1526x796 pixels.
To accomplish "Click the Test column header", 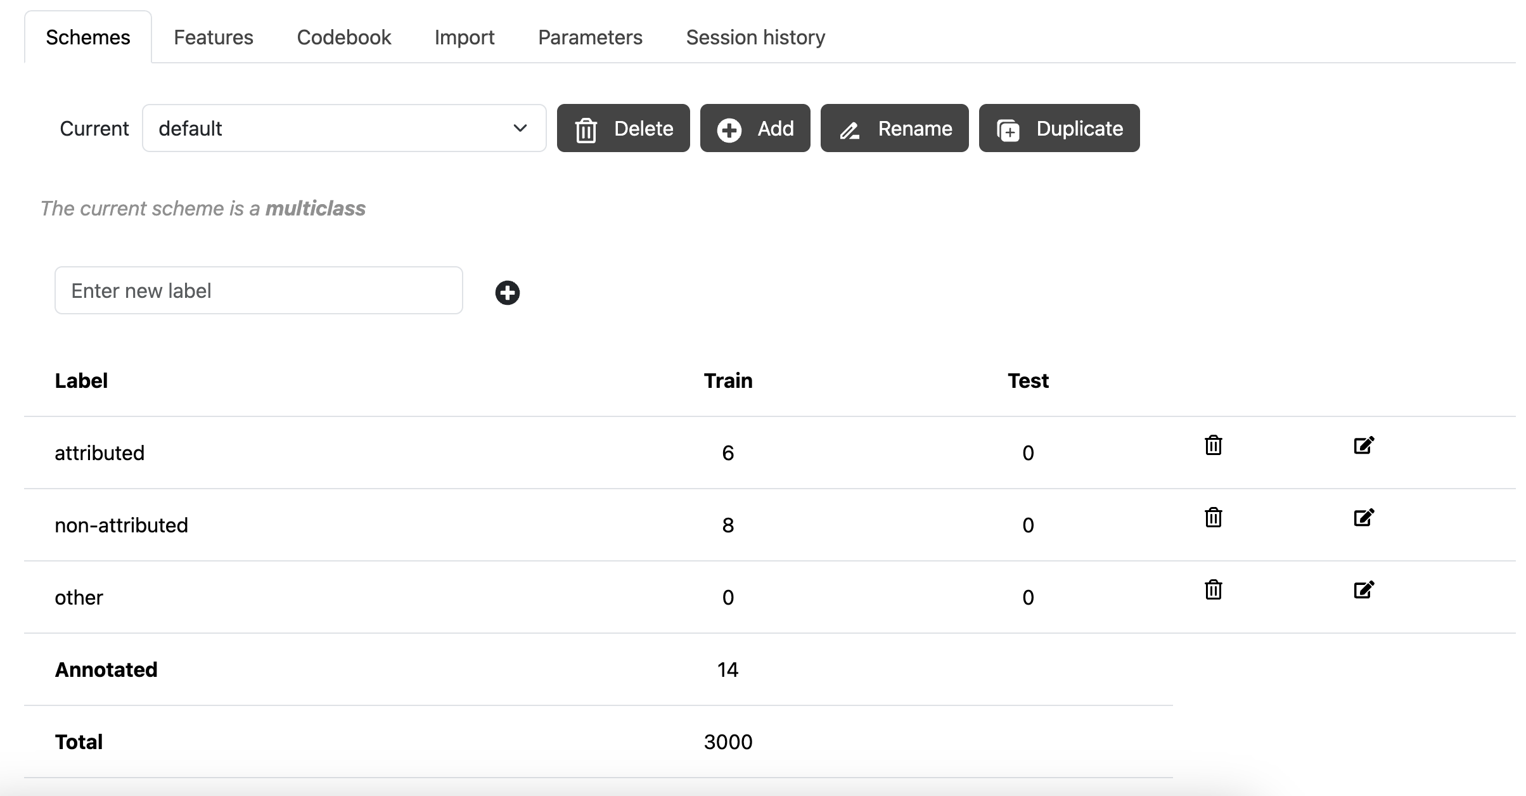I will click(1028, 381).
